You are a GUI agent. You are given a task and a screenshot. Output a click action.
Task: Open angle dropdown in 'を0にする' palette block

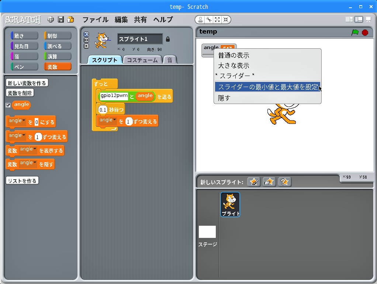(x=17, y=121)
